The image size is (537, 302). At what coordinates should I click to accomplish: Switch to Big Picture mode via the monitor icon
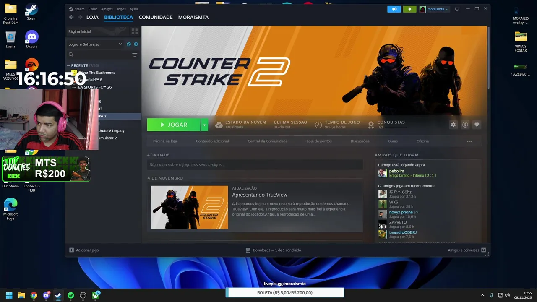tap(457, 9)
